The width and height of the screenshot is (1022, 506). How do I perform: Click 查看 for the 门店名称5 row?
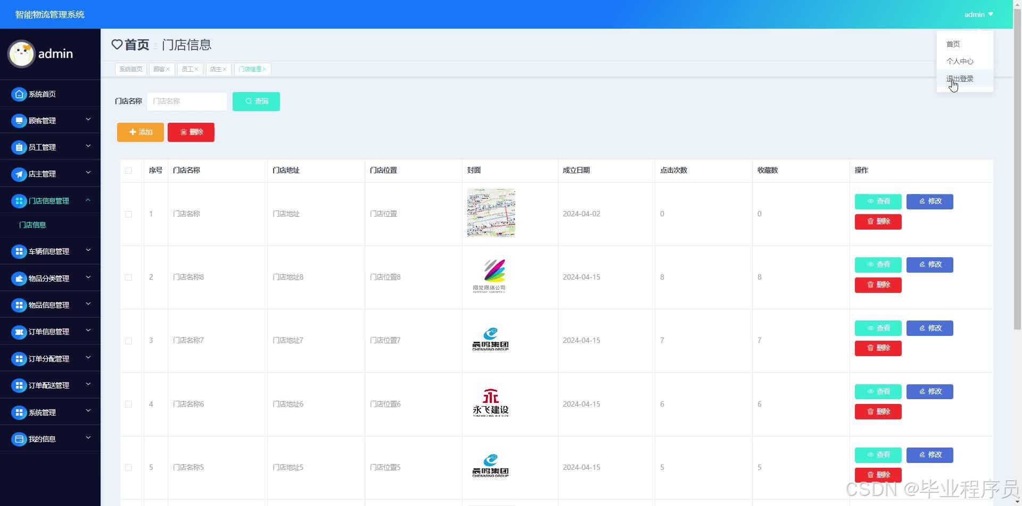pyautogui.click(x=878, y=455)
